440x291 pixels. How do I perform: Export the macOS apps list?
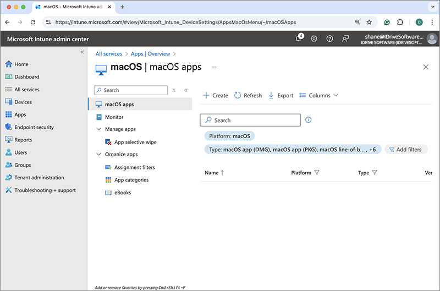(280, 95)
